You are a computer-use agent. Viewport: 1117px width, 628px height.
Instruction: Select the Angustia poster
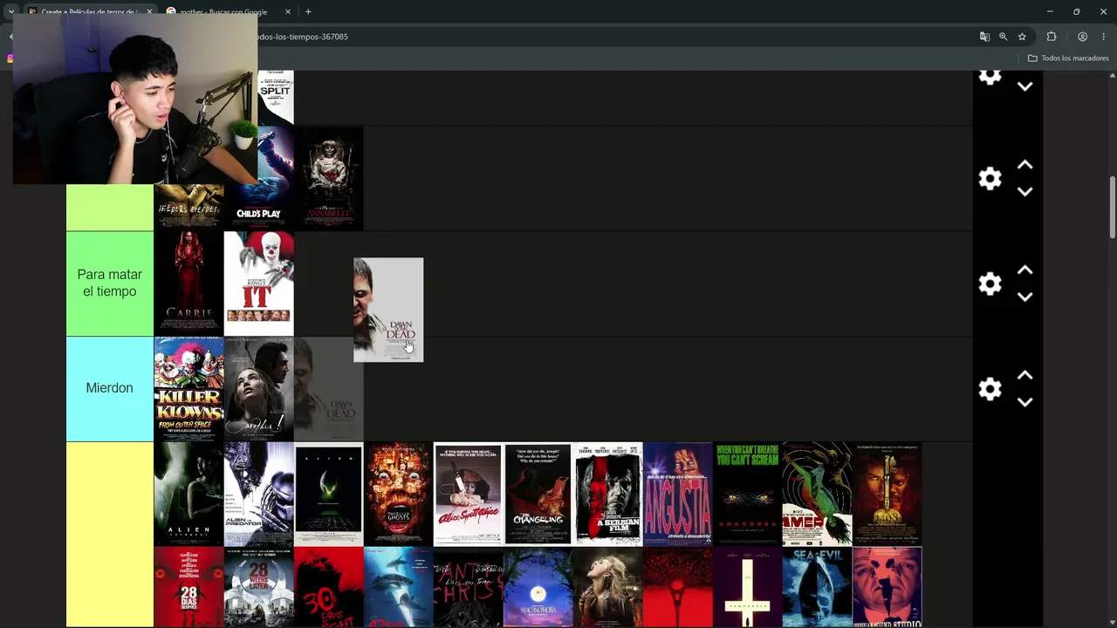coord(678,494)
